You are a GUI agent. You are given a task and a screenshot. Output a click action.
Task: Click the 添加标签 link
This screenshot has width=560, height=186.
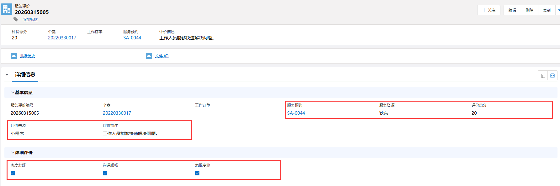tap(30, 19)
